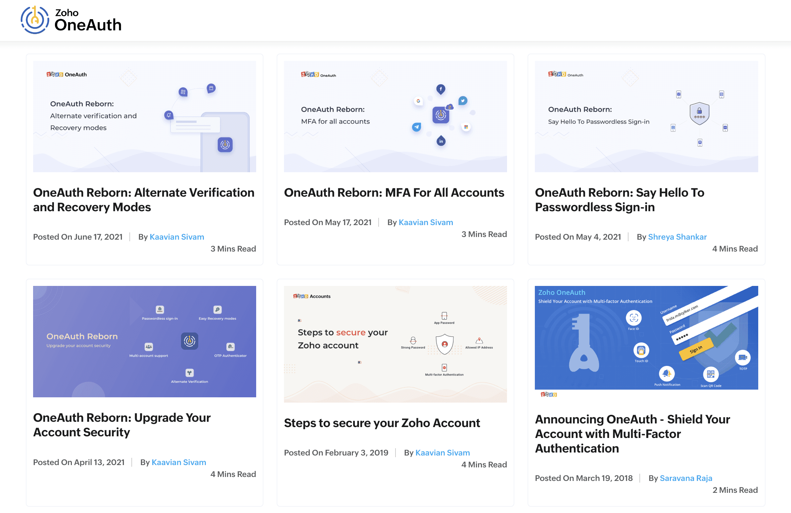Viewport: 791px width, 513px height.
Task: Click the Zoho OneAuth logo icon
Action: [x=35, y=20]
